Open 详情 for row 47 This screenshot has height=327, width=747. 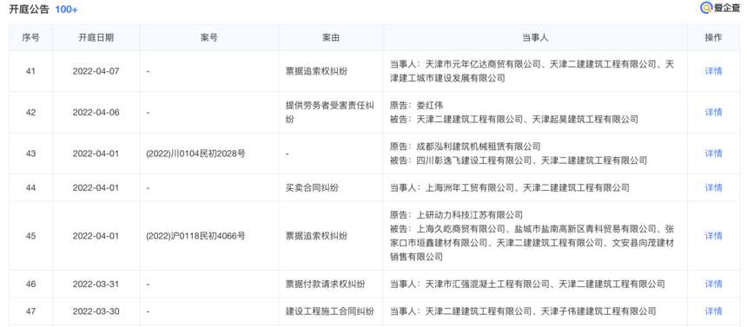click(x=713, y=311)
